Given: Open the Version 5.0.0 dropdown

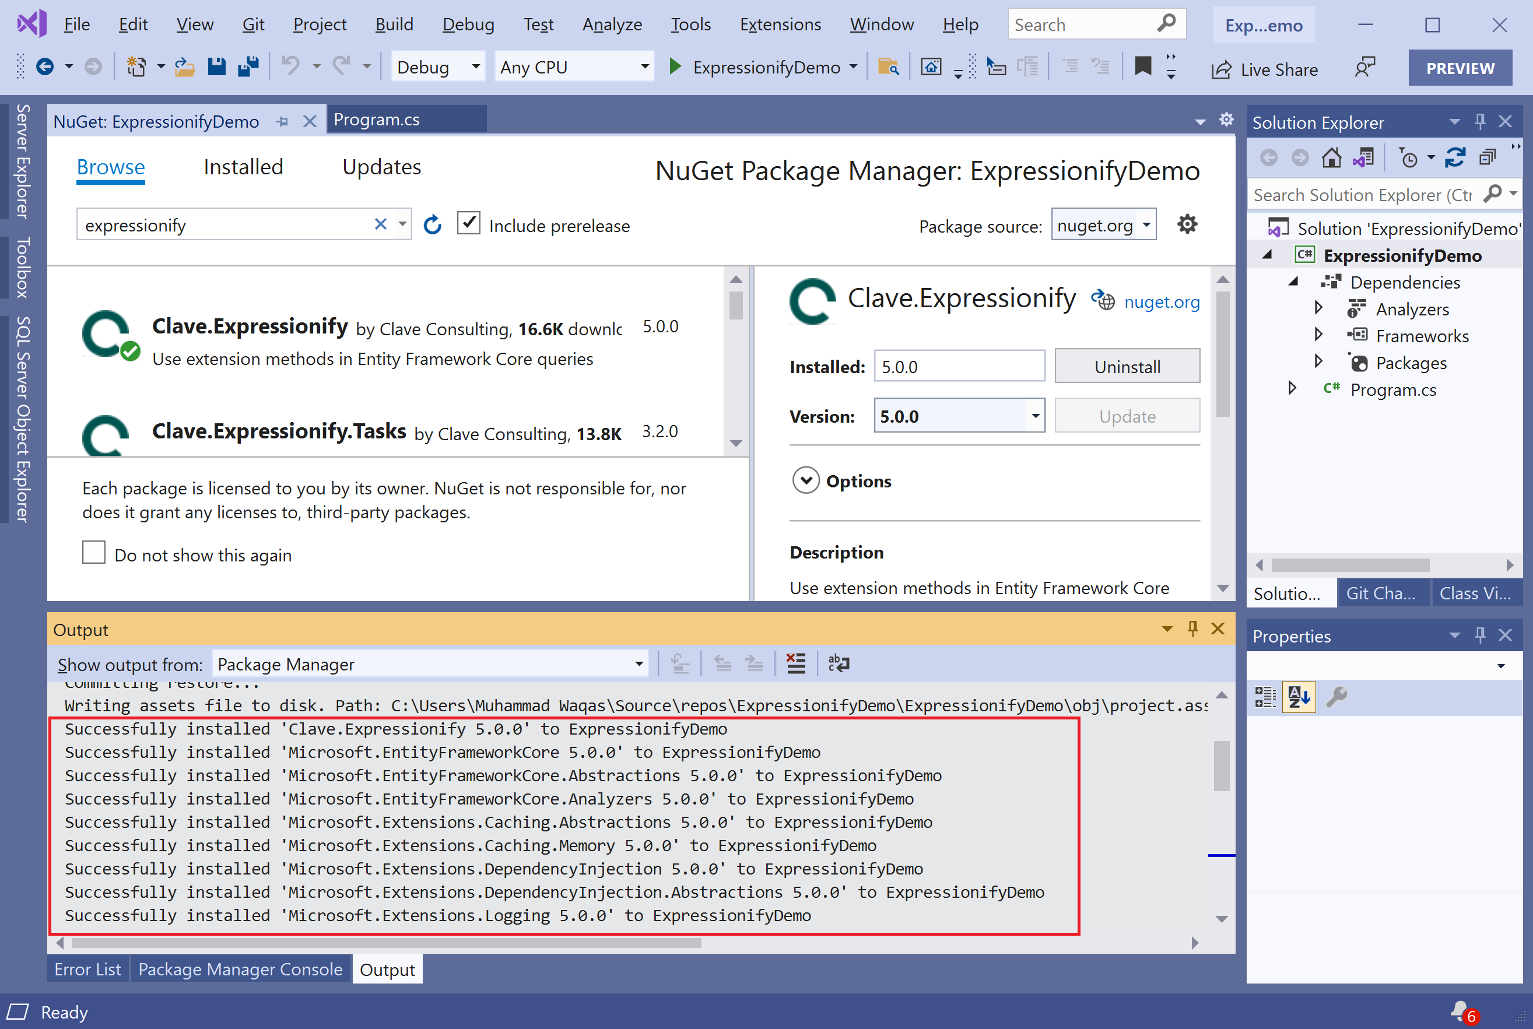Looking at the screenshot, I should click(x=1035, y=416).
